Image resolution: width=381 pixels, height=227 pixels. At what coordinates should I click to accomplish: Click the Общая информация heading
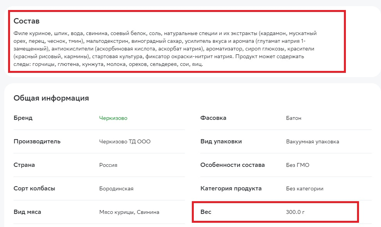51,98
